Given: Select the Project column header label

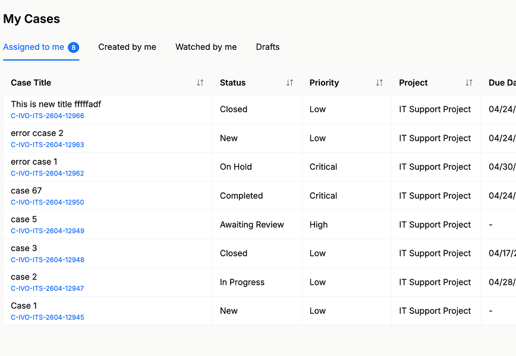Looking at the screenshot, I should point(413,82).
